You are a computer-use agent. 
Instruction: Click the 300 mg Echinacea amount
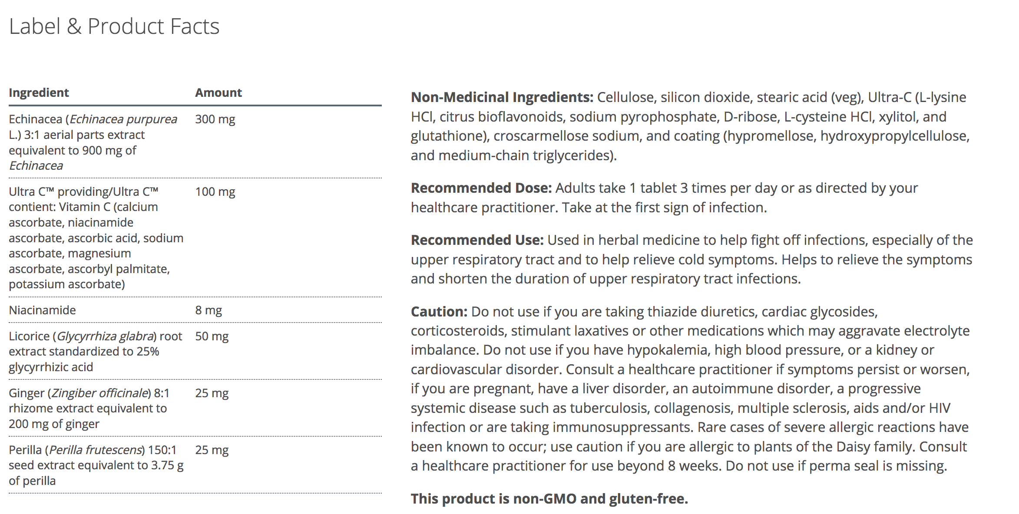(x=215, y=119)
